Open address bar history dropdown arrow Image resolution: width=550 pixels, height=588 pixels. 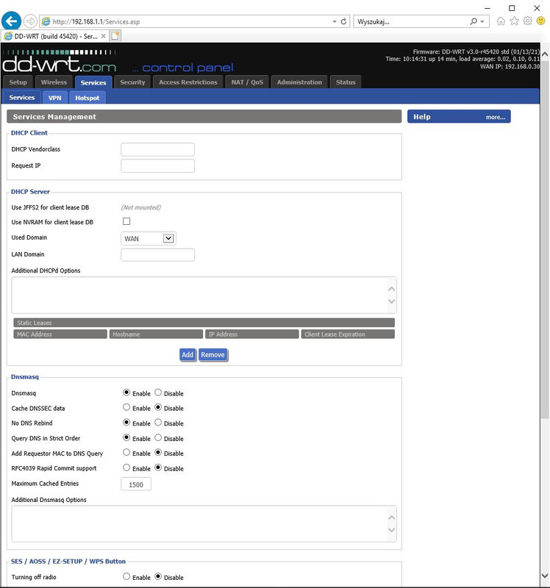pos(335,22)
